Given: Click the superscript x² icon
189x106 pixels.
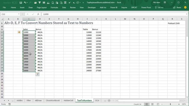Looking at the screenshot, I should point(70,3).
